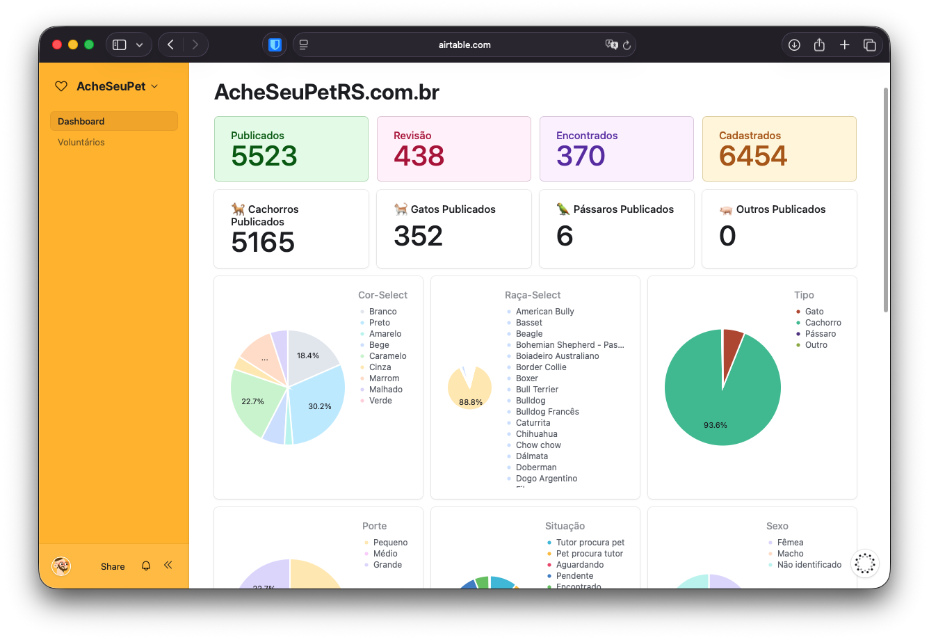Click the loading spinner help icon
The width and height of the screenshot is (929, 640).
click(x=865, y=563)
